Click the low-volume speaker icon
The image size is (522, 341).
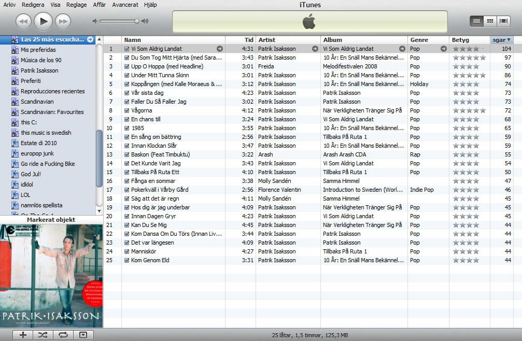click(95, 21)
